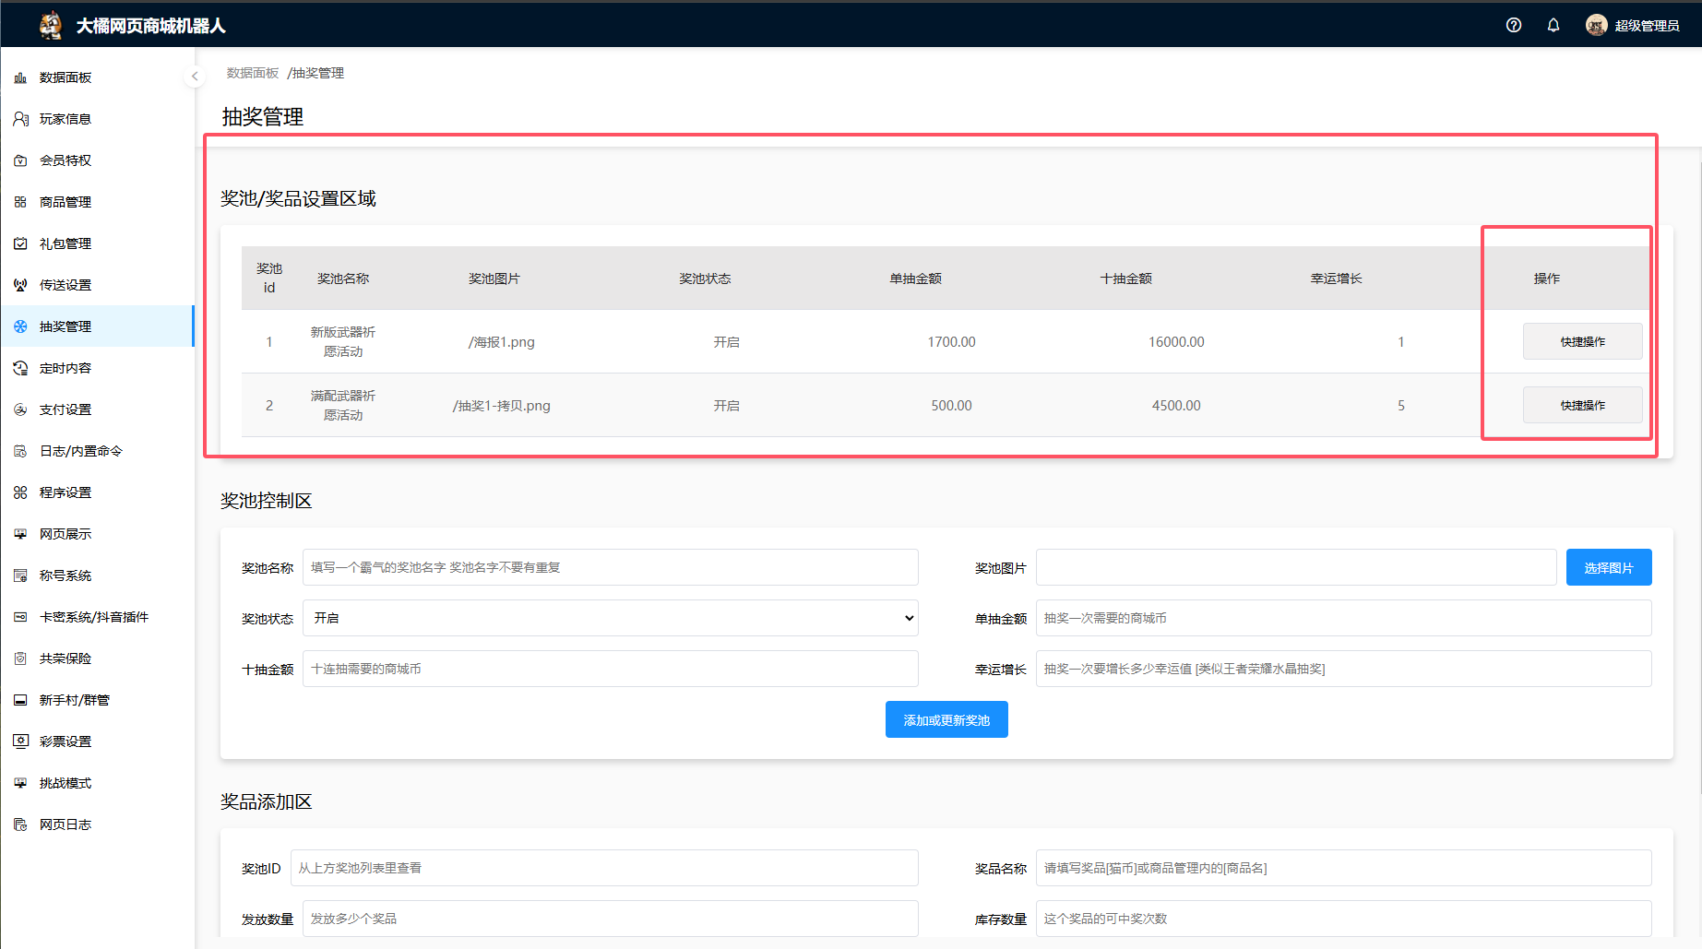Screen dimensions: 1702x949
Task: Click the 数据面板 bar chart icon
Action: click(20, 77)
